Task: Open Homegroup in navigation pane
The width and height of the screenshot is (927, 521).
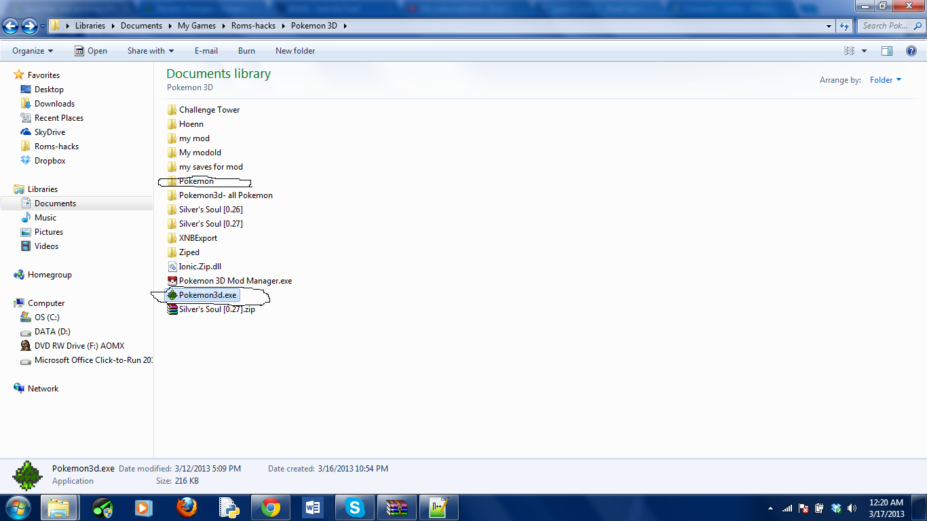Action: (43, 275)
